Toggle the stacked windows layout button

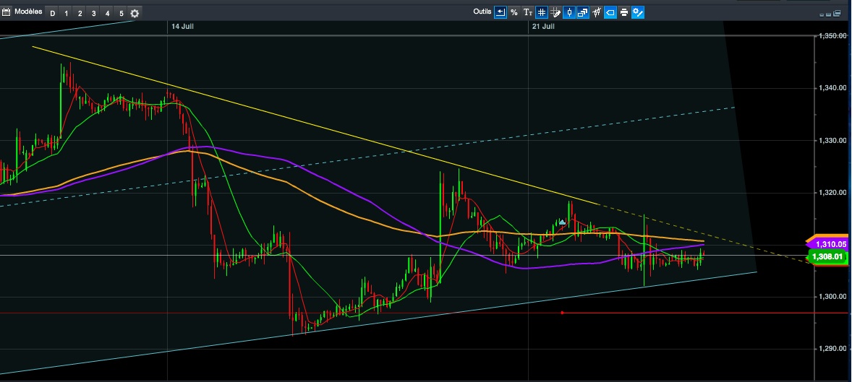tap(582, 12)
